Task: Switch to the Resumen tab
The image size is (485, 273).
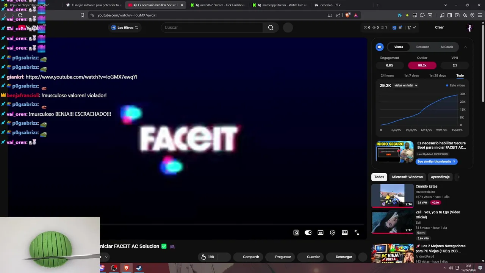Action: pyautogui.click(x=422, y=47)
